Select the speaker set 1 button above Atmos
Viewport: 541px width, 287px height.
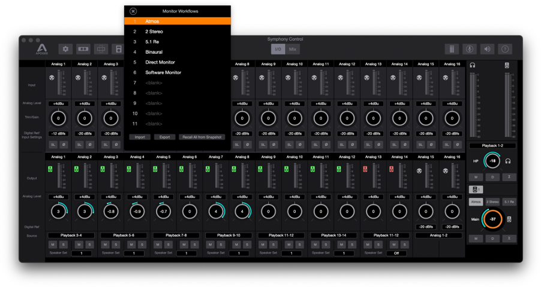[476, 190]
